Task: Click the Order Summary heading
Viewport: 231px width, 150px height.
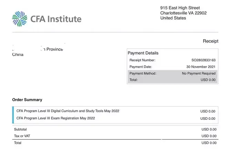Action: click(27, 100)
